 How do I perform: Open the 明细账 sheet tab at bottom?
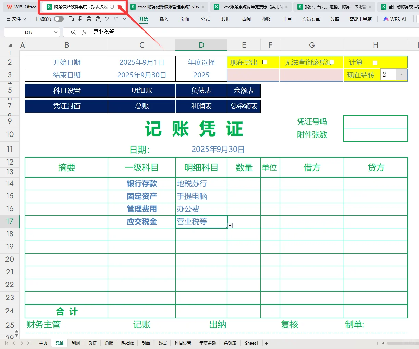pos(127,343)
